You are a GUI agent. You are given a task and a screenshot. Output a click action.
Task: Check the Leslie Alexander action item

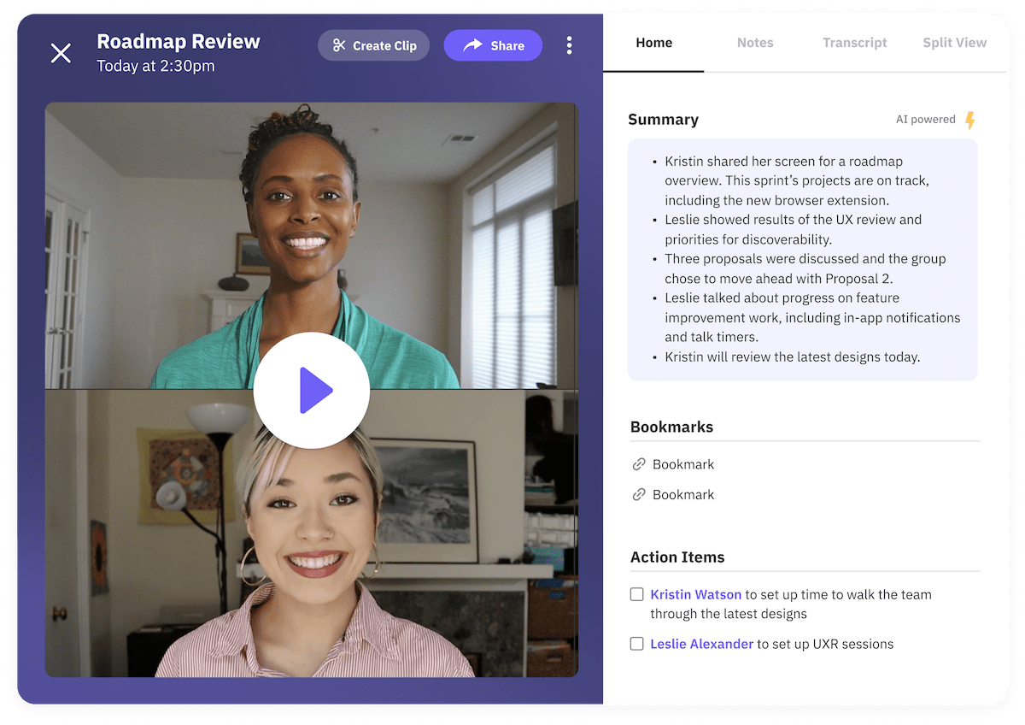(x=636, y=644)
